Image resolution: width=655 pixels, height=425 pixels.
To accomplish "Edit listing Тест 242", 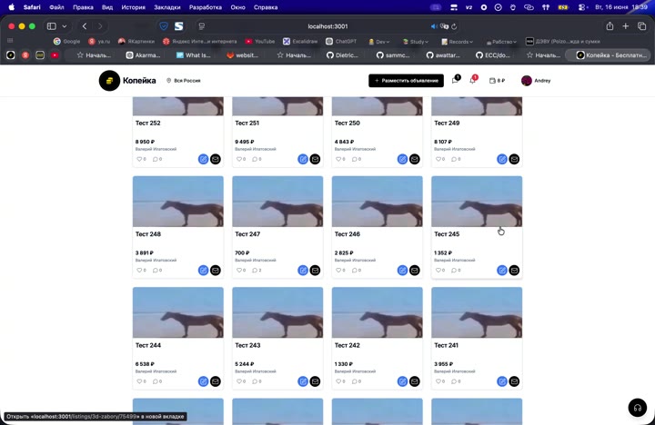I will [x=402, y=381].
